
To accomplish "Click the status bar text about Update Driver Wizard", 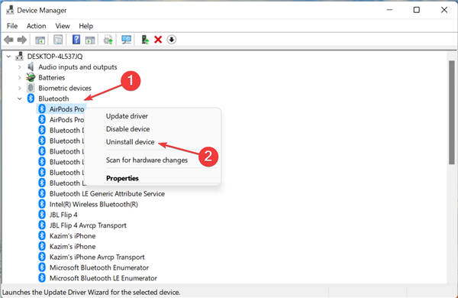I will tap(91, 292).
